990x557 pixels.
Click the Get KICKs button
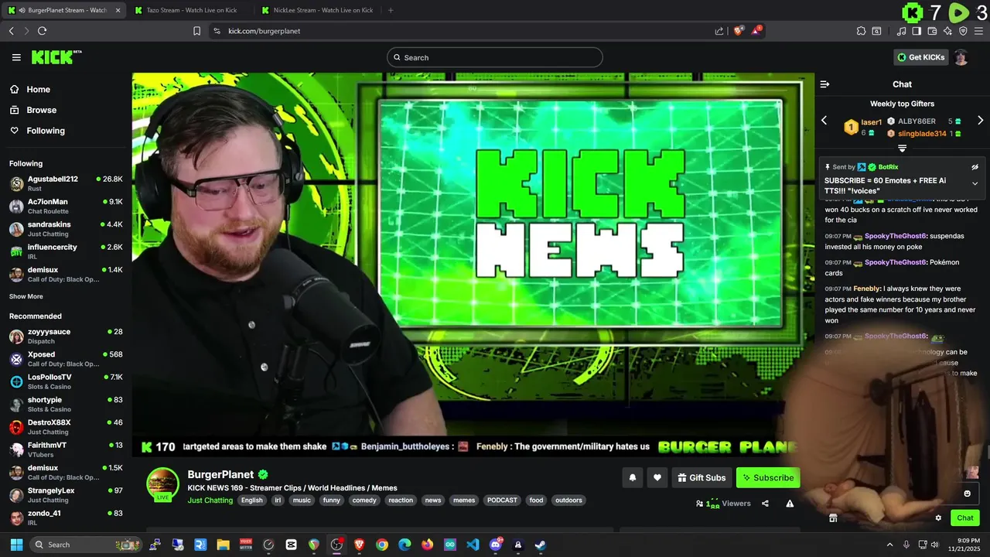920,57
